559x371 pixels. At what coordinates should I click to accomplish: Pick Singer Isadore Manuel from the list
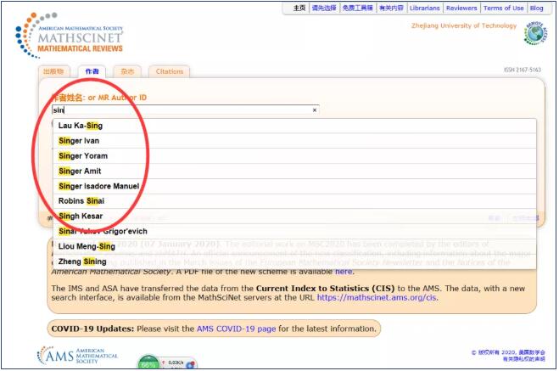98,186
